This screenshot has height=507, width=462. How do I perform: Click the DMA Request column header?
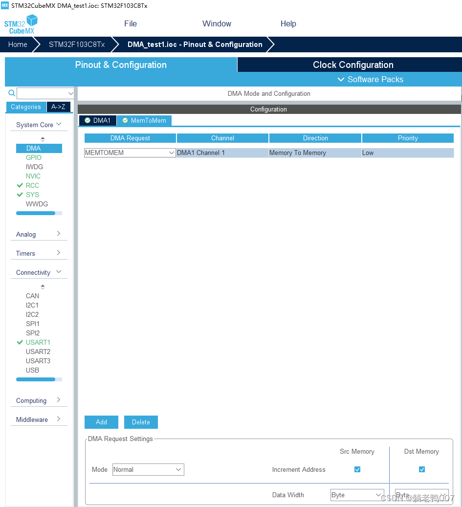131,138
